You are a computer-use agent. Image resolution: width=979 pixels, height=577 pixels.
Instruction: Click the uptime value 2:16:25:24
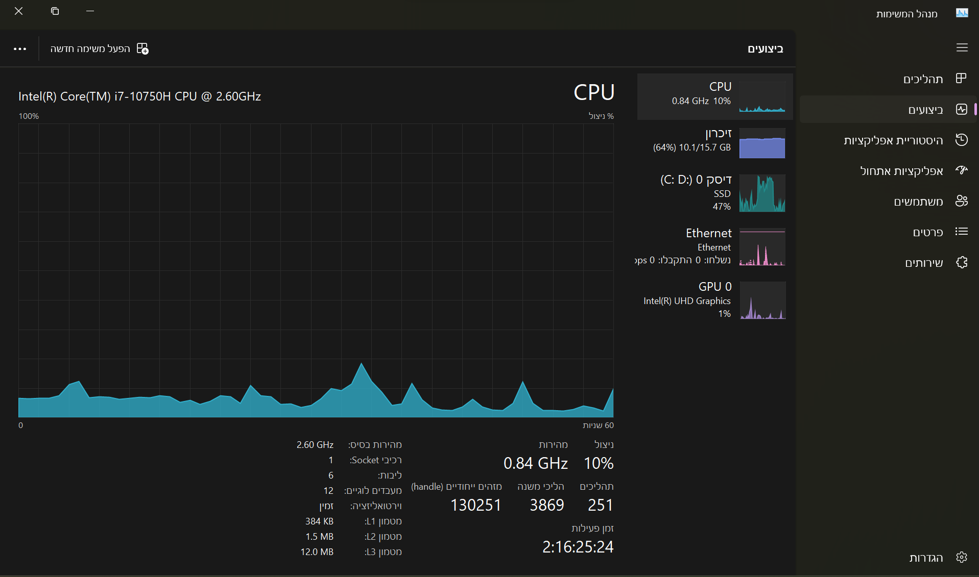click(578, 547)
